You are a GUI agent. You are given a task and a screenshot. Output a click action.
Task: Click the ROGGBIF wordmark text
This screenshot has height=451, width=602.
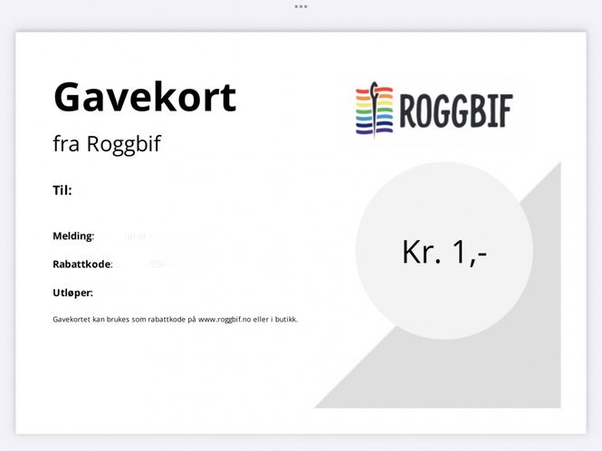tap(456, 110)
